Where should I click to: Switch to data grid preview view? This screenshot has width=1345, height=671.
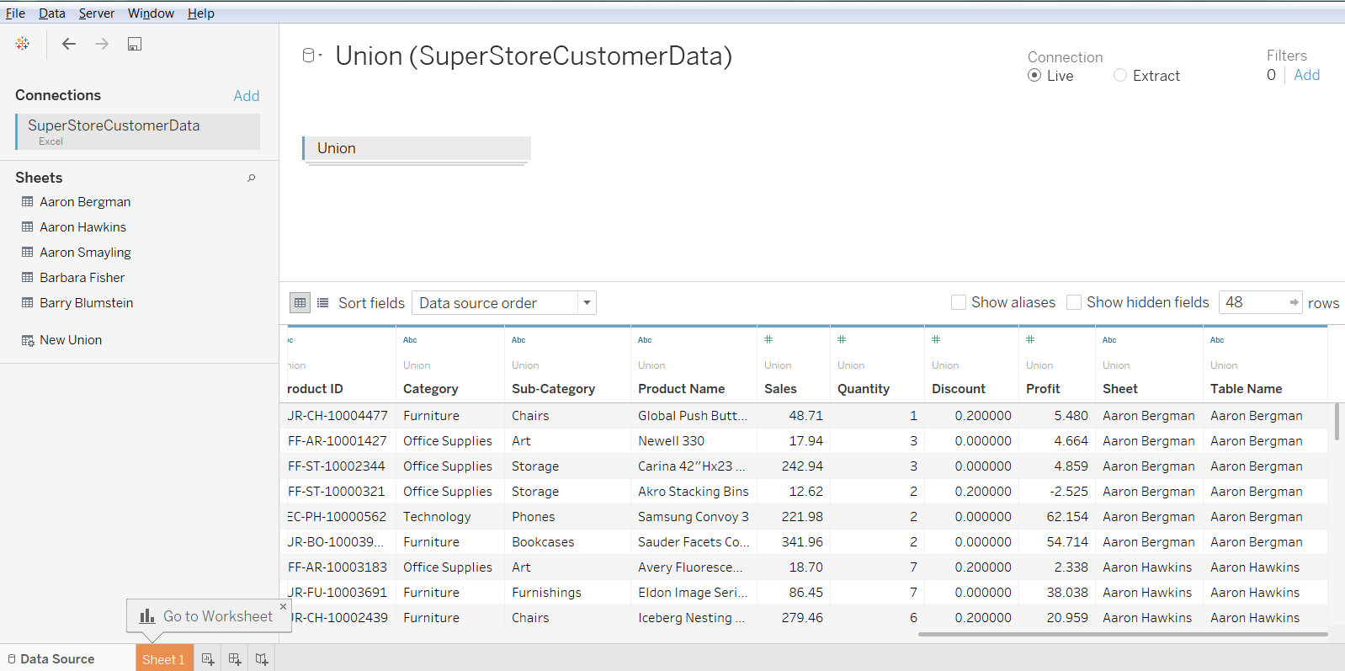300,302
